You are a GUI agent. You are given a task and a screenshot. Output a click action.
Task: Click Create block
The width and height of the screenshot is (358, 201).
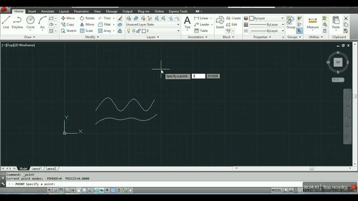click(233, 18)
